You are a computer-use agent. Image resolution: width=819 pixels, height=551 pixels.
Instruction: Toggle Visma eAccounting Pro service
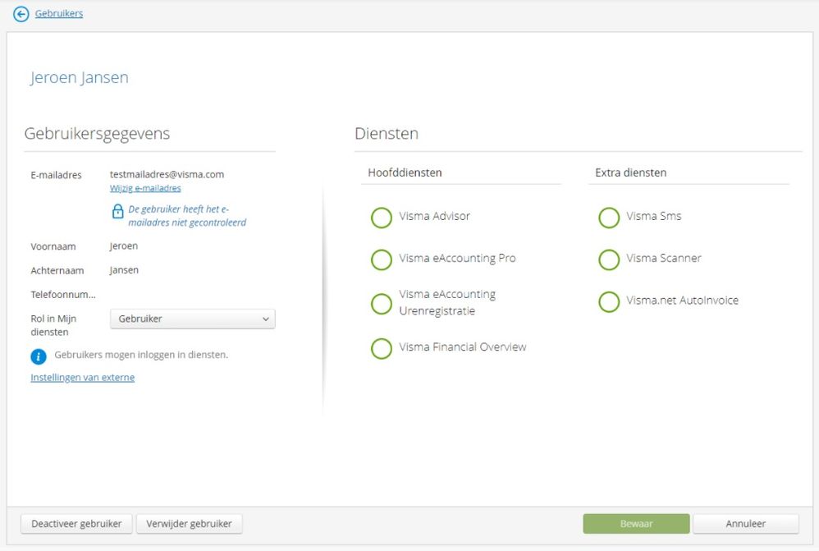point(382,259)
